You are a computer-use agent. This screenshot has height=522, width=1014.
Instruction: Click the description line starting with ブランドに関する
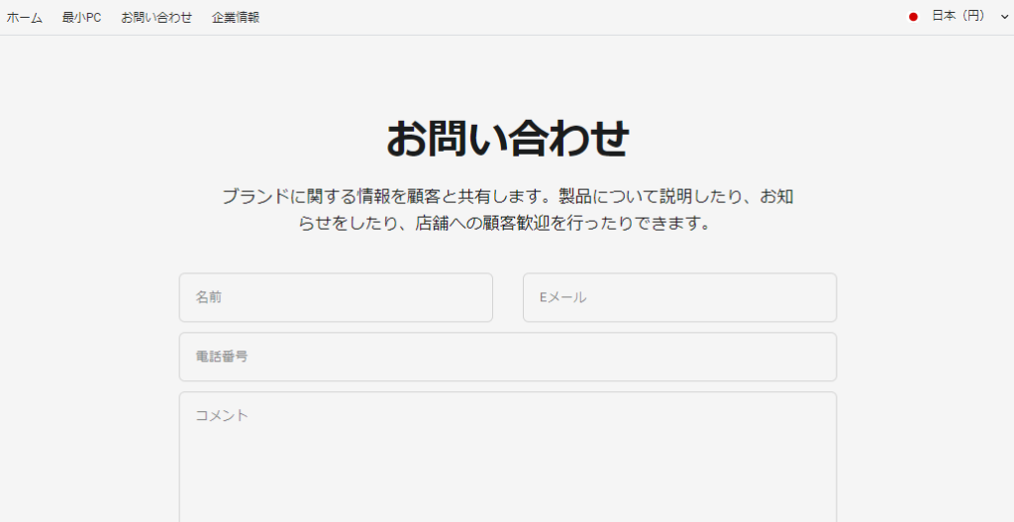coord(507,196)
